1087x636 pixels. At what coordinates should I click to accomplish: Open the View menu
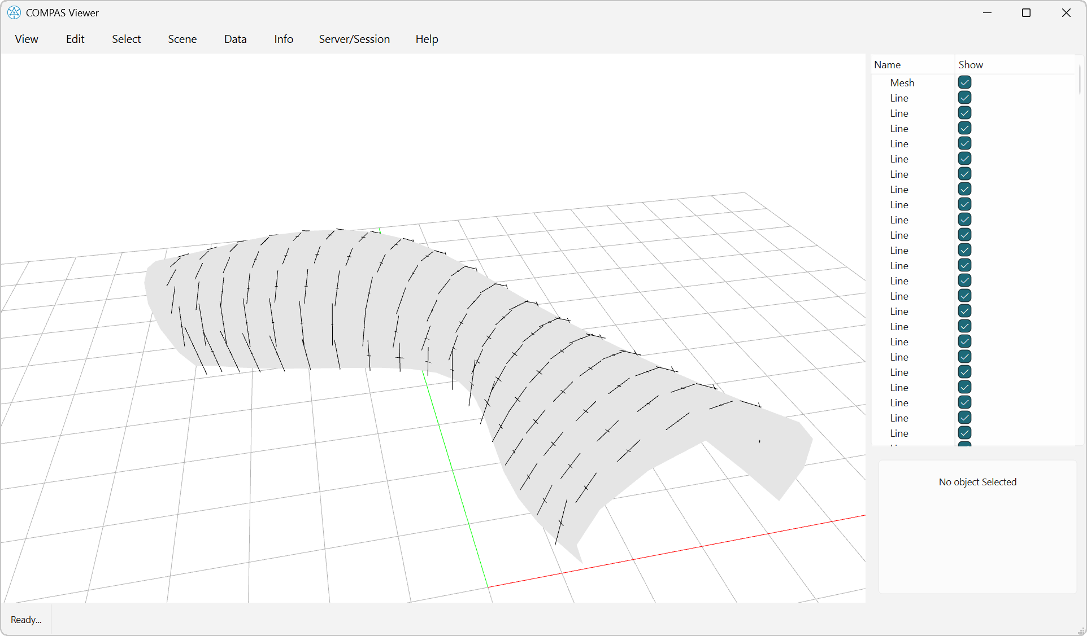(x=26, y=39)
